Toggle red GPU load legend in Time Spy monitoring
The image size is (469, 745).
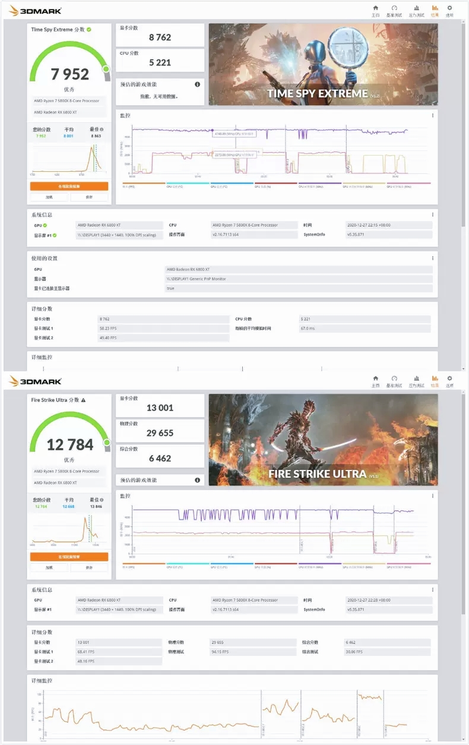pos(275,185)
